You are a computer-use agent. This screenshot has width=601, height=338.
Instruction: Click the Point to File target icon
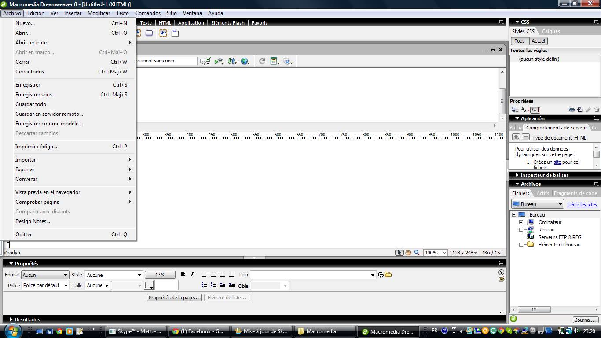tap(381, 275)
